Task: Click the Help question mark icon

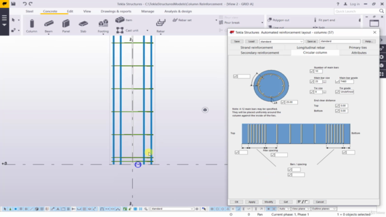Action: click(338, 4)
